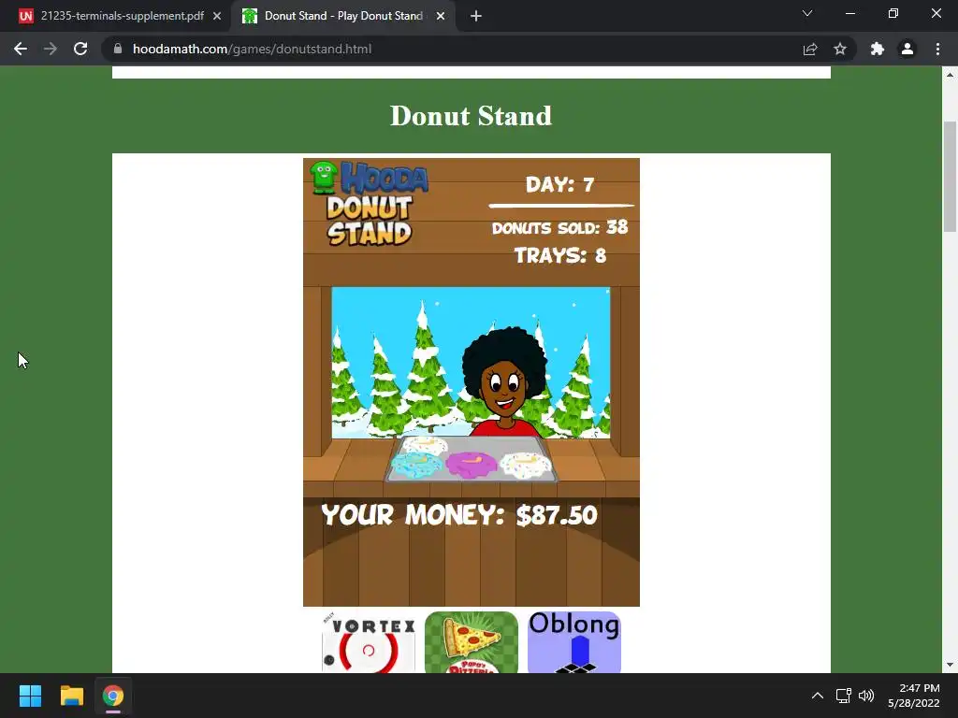Open Chrome's three-dot menu
The height and width of the screenshot is (718, 958).
tap(937, 49)
